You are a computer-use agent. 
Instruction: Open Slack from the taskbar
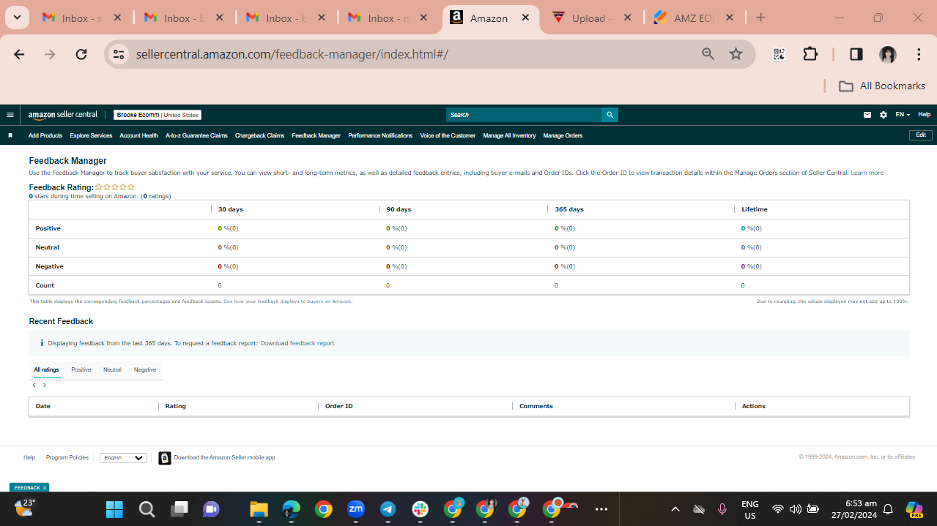point(420,509)
